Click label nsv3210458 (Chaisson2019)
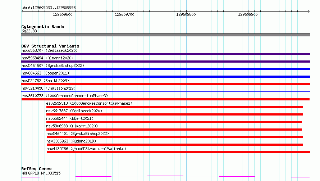Screen dimensions: 320x181 tap(49, 88)
